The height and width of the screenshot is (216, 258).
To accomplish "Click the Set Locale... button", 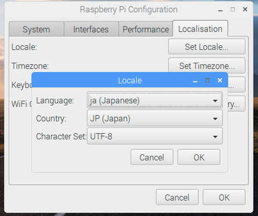I will tap(207, 47).
